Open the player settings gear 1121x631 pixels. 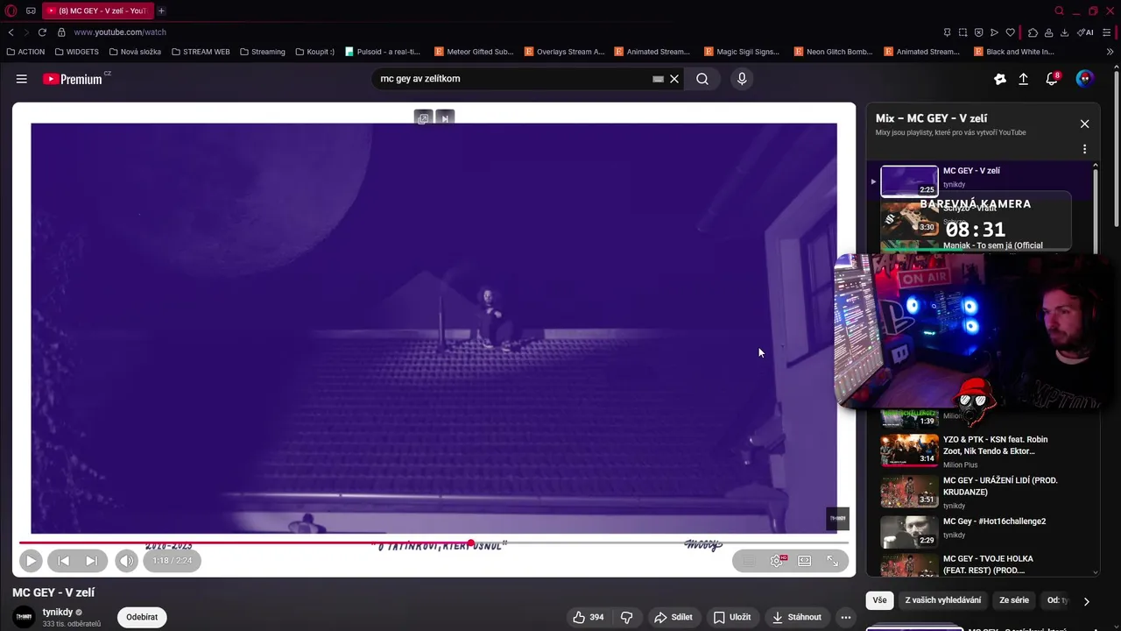point(777,561)
